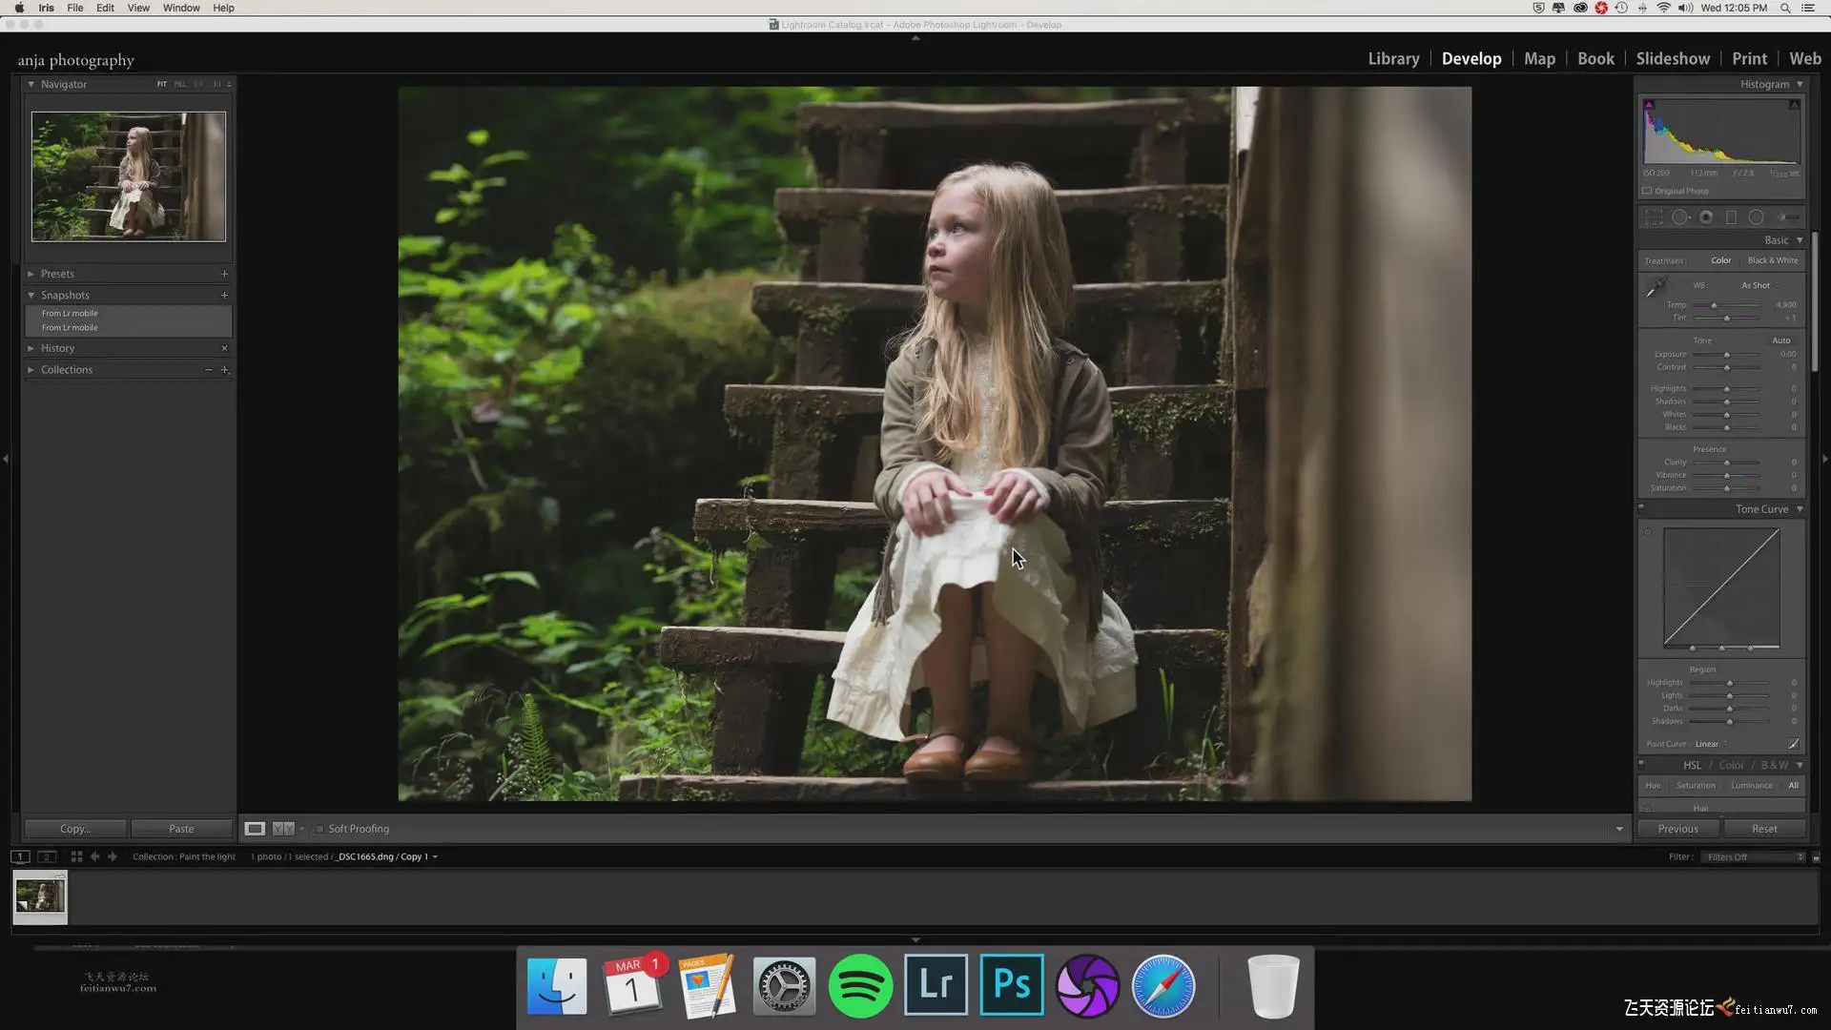This screenshot has width=1831, height=1030.
Task: Open Photoshop from the Dock
Action: [1011, 984]
